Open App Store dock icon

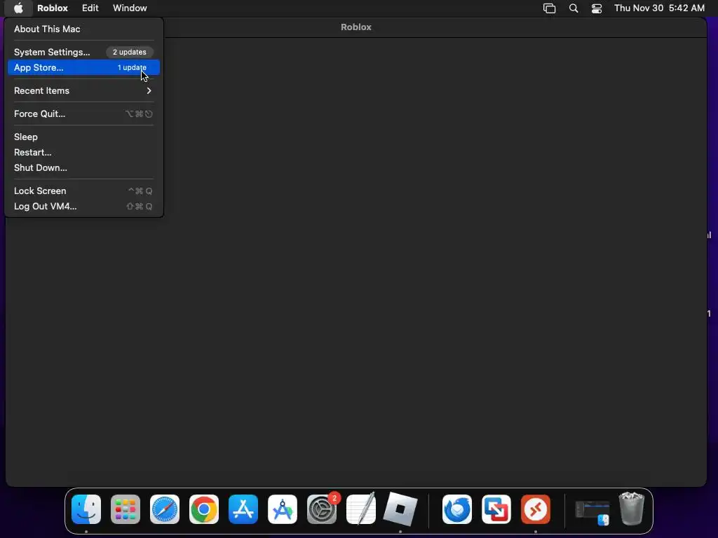click(243, 509)
